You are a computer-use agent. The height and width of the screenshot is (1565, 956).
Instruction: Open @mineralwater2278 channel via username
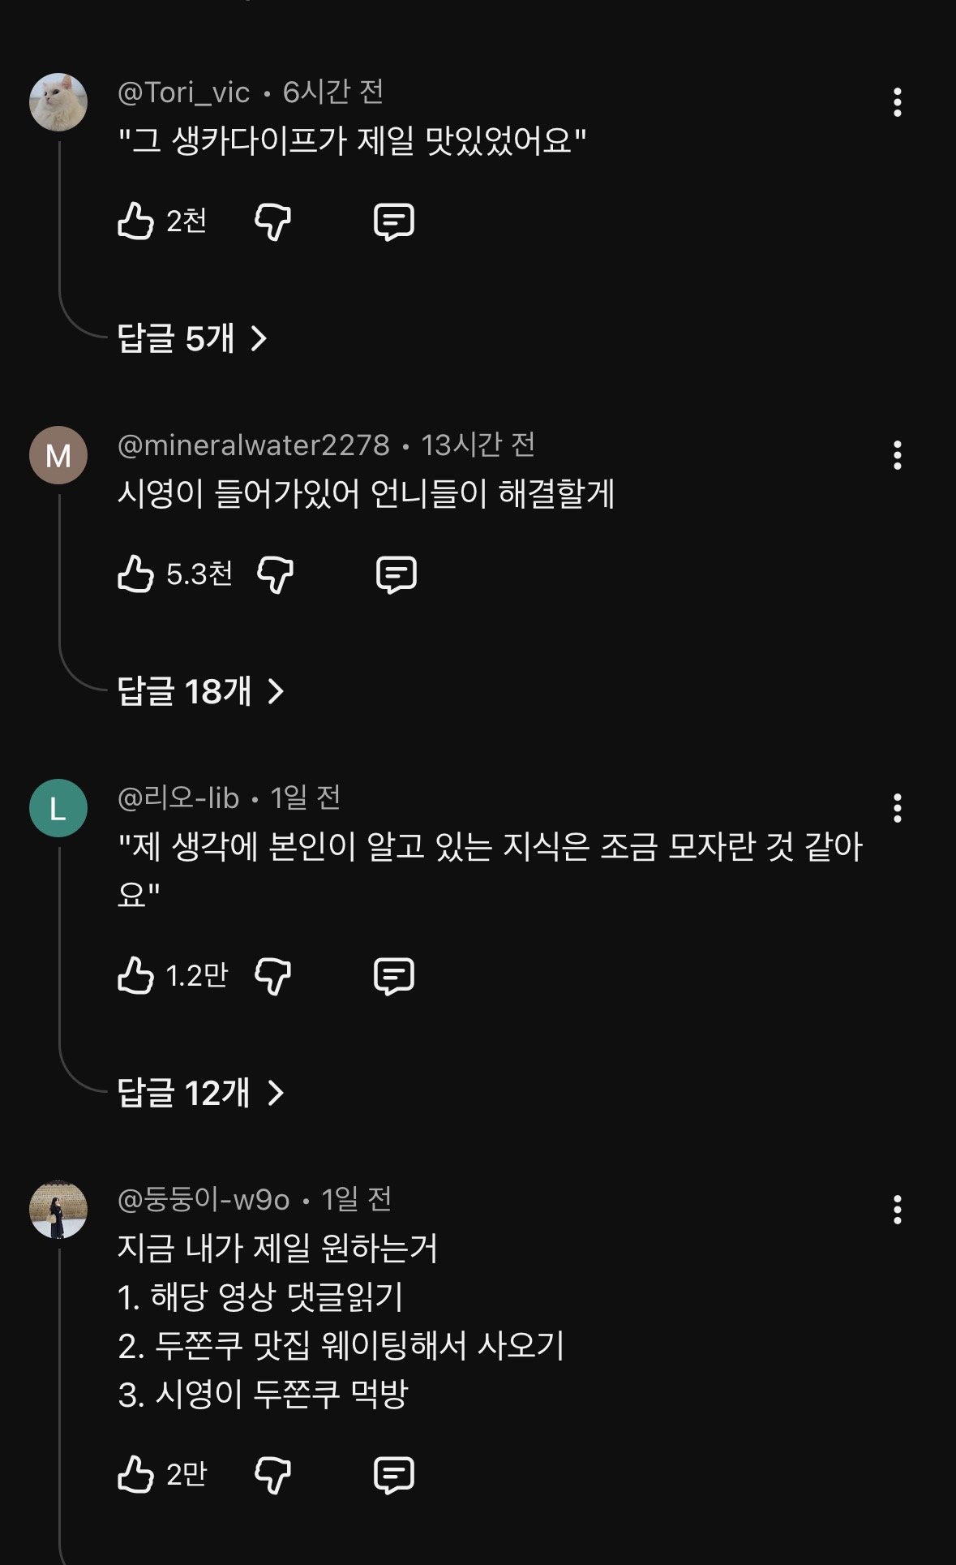pos(253,445)
